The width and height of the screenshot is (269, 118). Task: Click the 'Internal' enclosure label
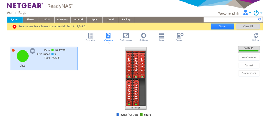tap(136, 108)
